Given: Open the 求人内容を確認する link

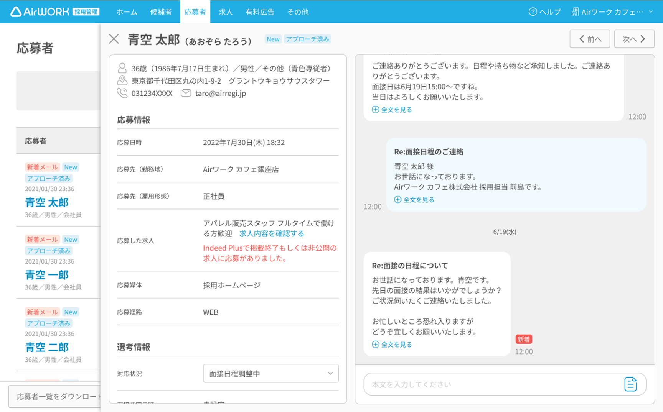Looking at the screenshot, I should coord(272,233).
